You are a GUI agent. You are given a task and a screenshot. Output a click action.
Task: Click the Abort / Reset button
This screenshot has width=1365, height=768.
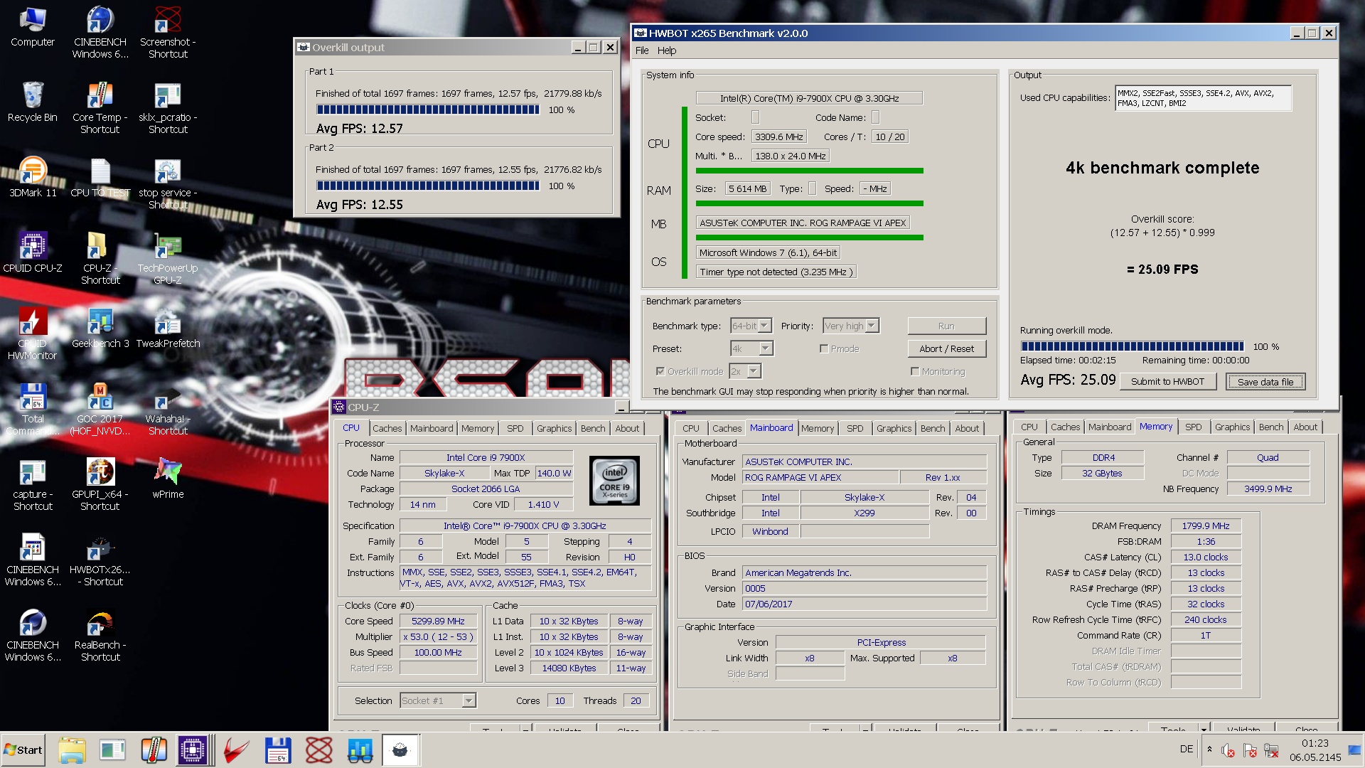946,348
